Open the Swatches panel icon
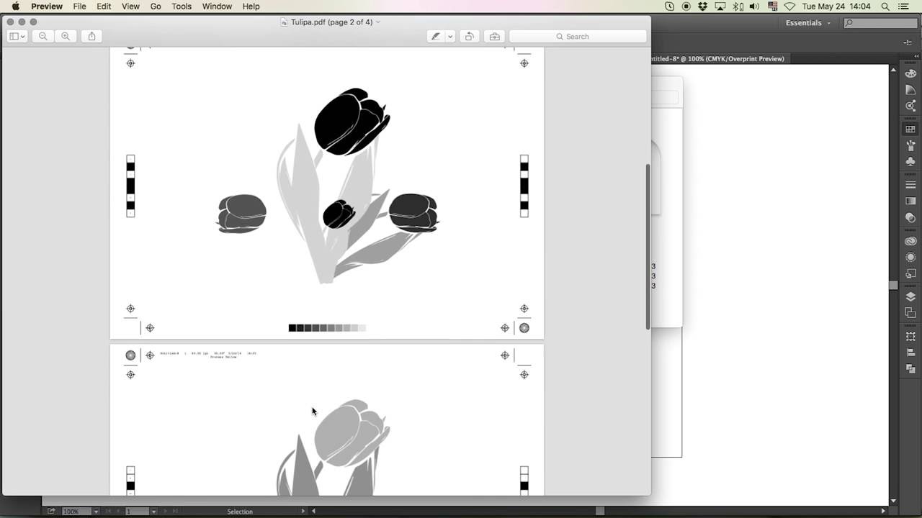The height and width of the screenshot is (518, 922). 910,129
